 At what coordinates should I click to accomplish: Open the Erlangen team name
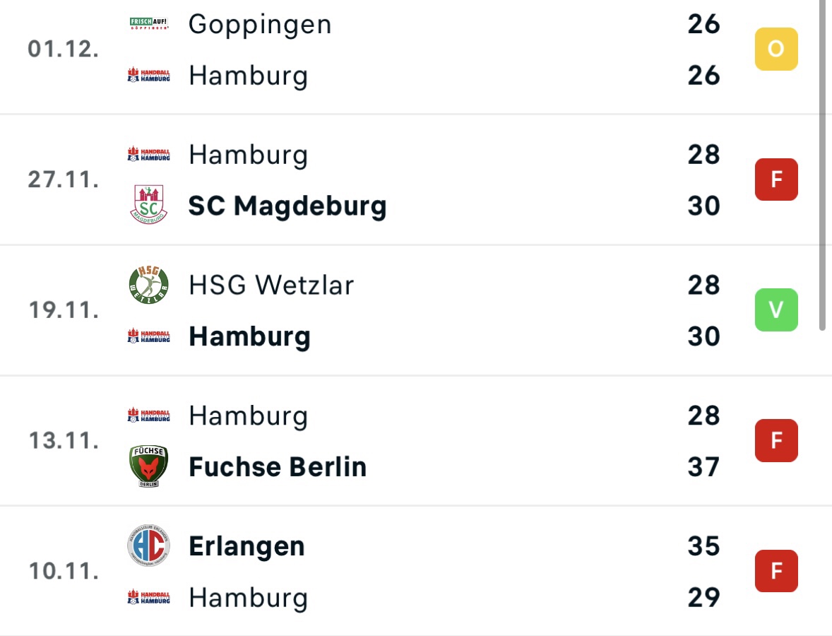coord(246,546)
